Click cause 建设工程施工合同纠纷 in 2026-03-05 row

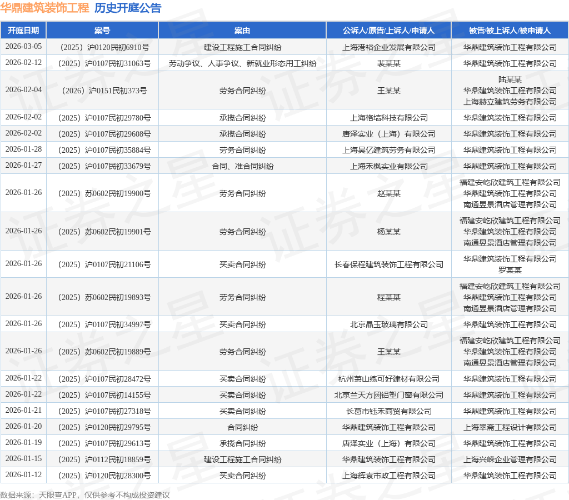(242, 47)
